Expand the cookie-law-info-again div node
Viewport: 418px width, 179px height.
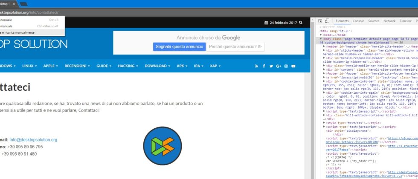[x=324, y=92]
